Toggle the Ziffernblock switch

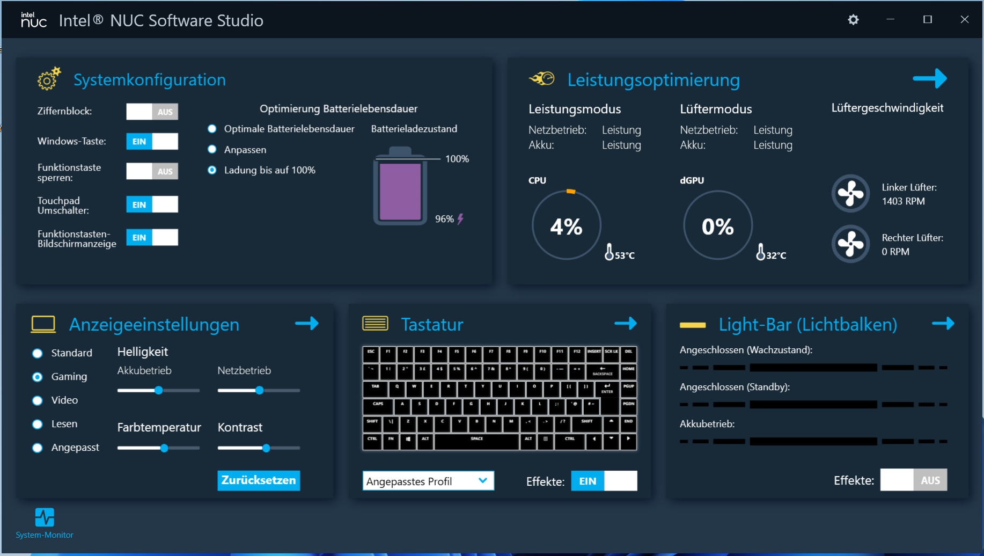[152, 112]
